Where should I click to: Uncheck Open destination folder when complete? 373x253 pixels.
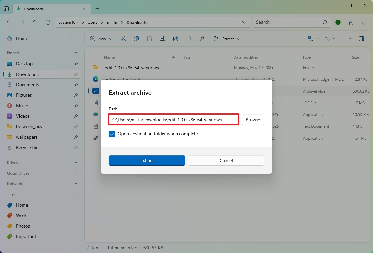tap(112, 134)
